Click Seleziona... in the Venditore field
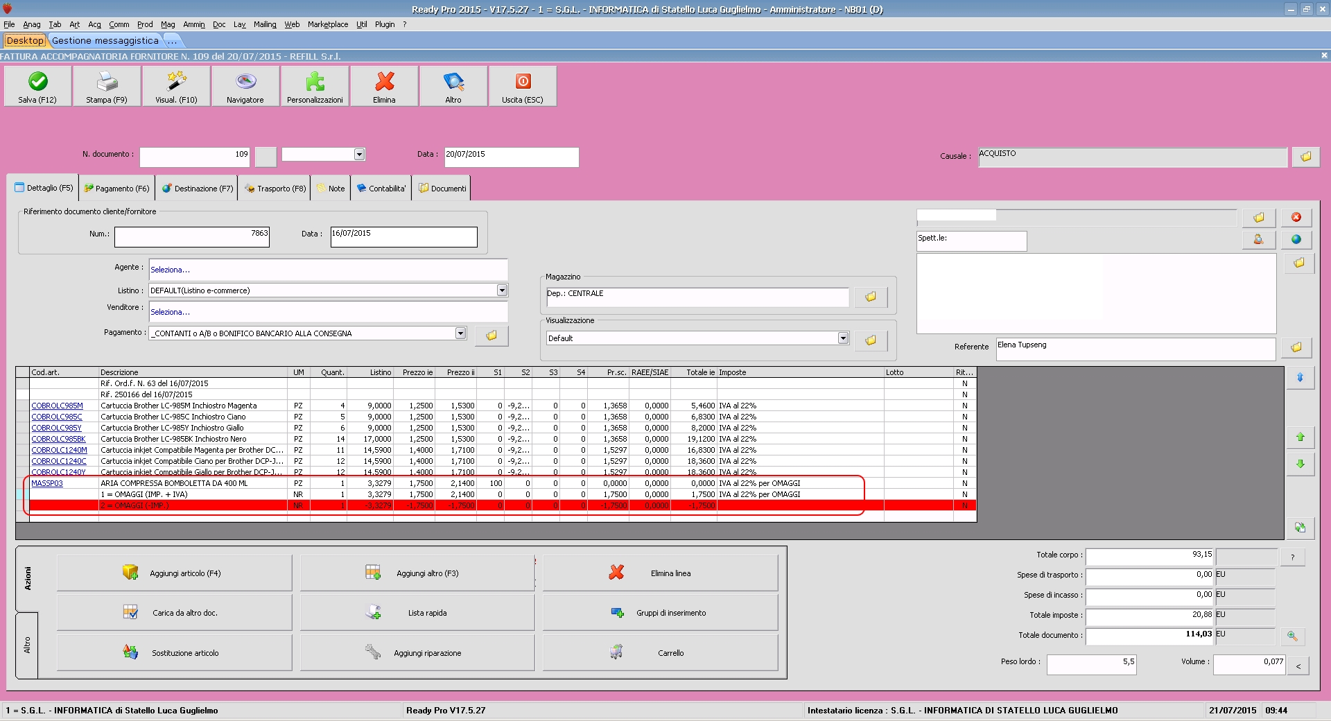 [x=170, y=313]
